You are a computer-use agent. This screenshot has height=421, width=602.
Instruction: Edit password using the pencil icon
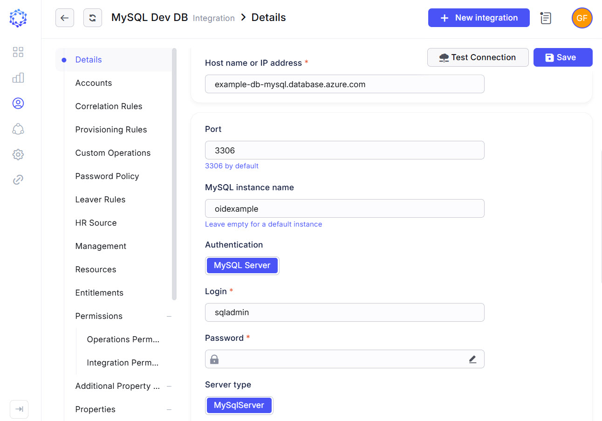472,359
